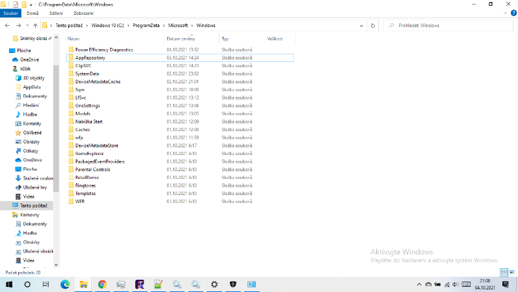Select the Caches folder icon
This screenshot has width=518, height=292.
pyautogui.click(x=71, y=129)
